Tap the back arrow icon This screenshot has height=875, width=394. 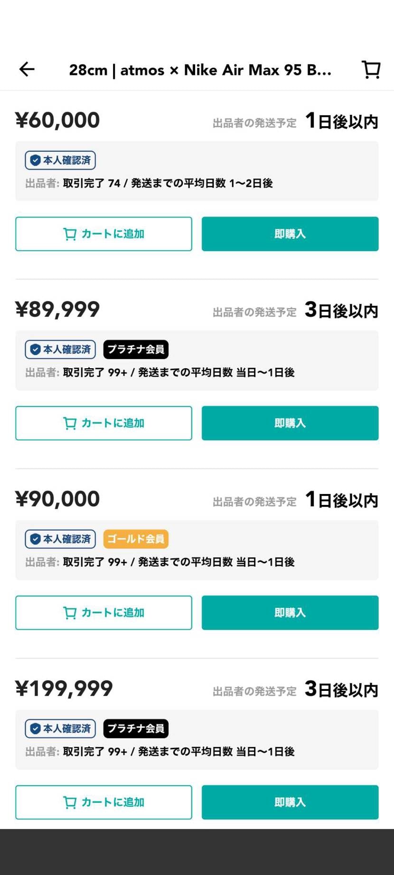(x=27, y=69)
